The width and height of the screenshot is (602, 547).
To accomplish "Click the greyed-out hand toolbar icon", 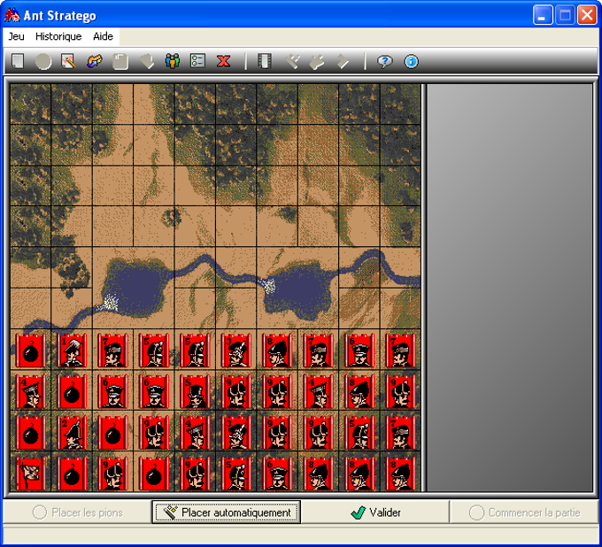I will (x=146, y=61).
